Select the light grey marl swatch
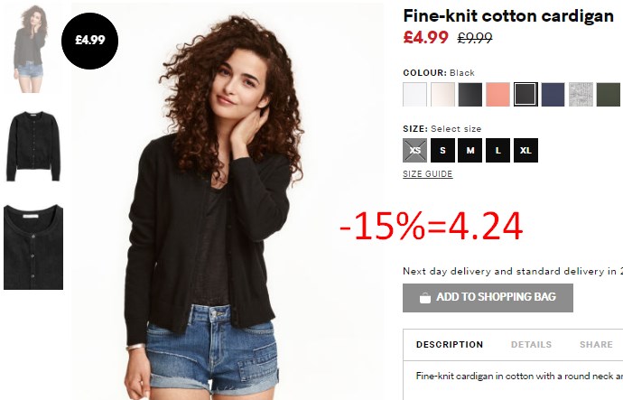Viewport: 623px width, 400px height. click(581, 95)
